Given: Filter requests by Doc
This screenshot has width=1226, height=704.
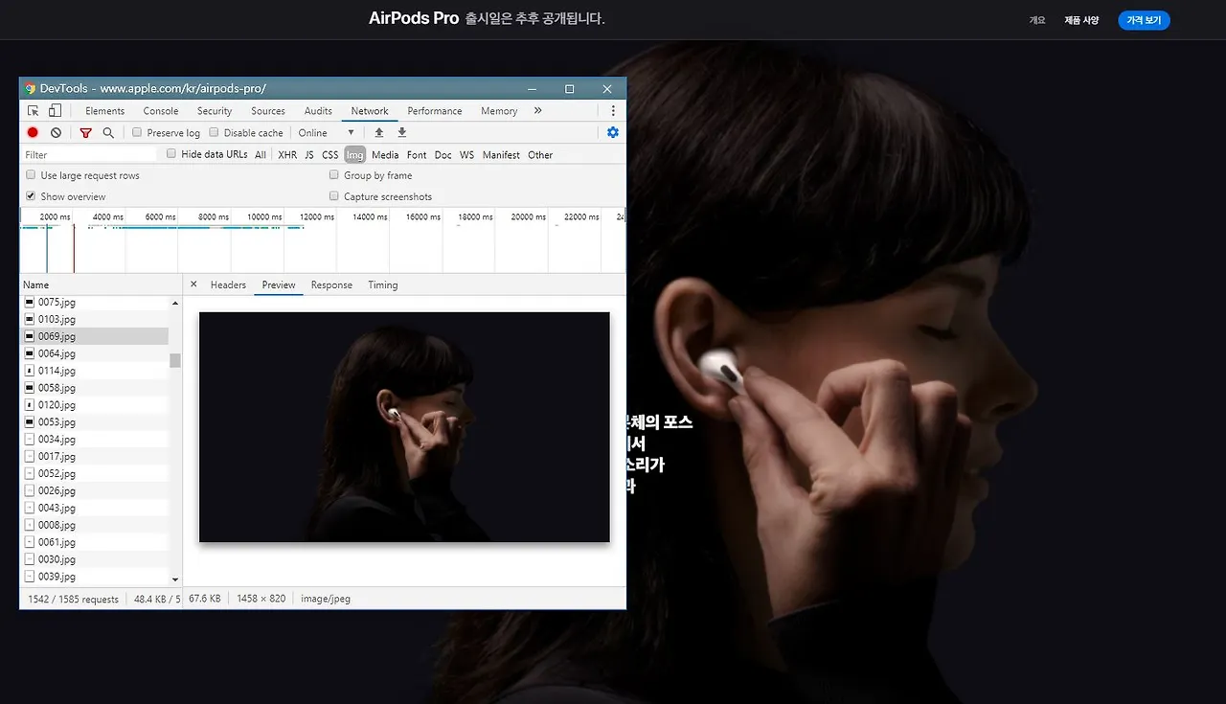Looking at the screenshot, I should coord(443,155).
